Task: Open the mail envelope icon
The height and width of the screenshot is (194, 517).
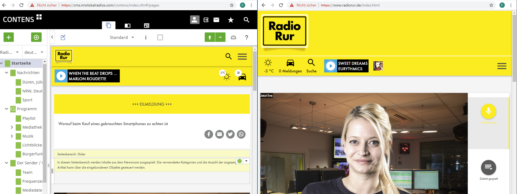Action: tap(216, 20)
